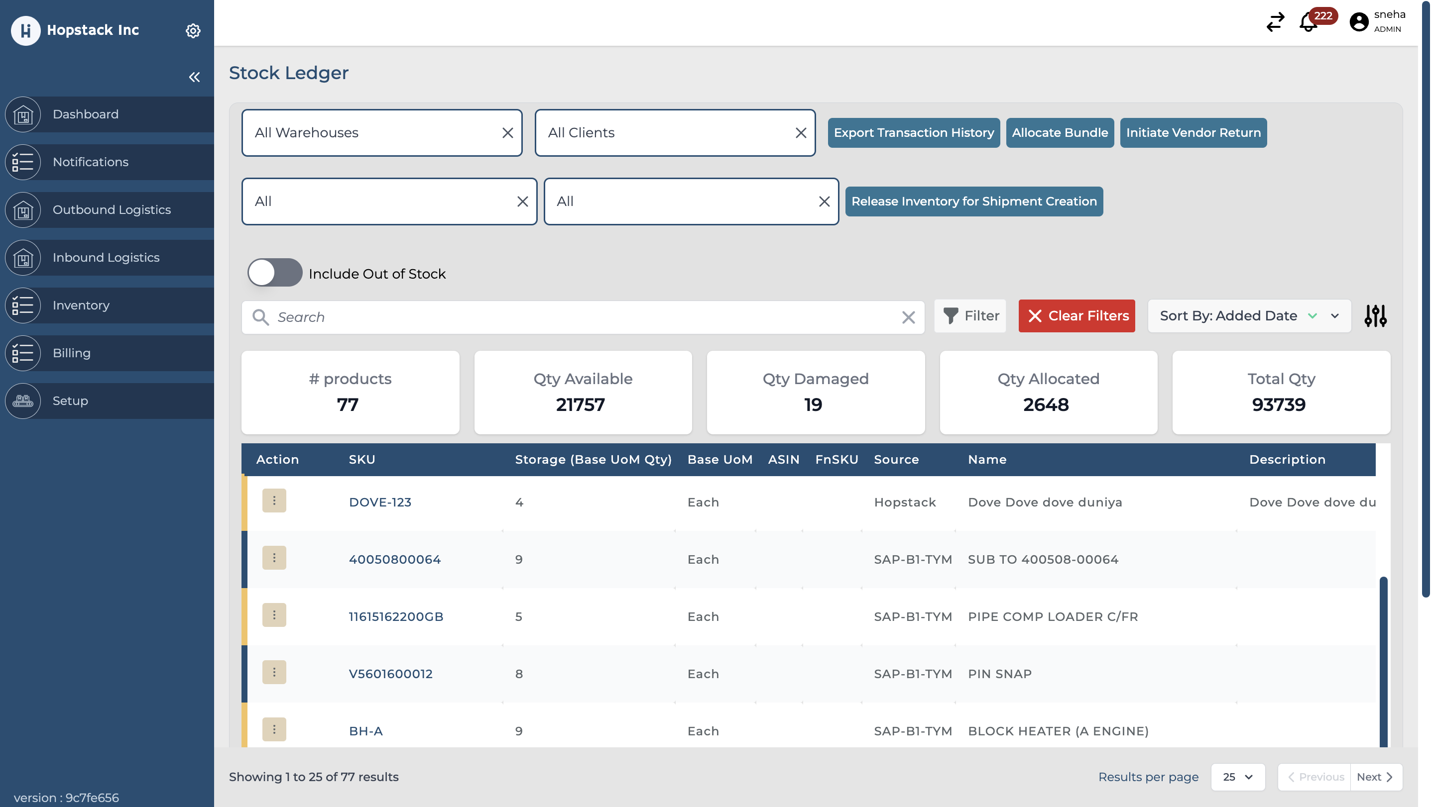Clear the search field with X icon
This screenshot has width=1433, height=807.
pos(908,317)
